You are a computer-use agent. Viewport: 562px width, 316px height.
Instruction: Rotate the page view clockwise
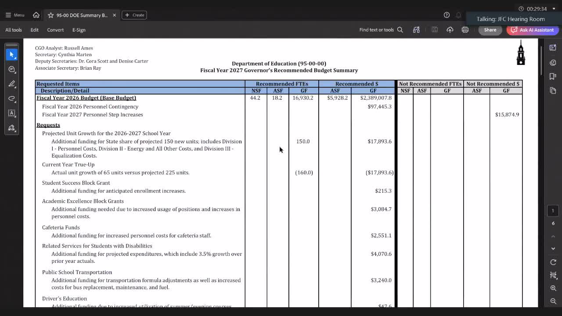point(553,262)
